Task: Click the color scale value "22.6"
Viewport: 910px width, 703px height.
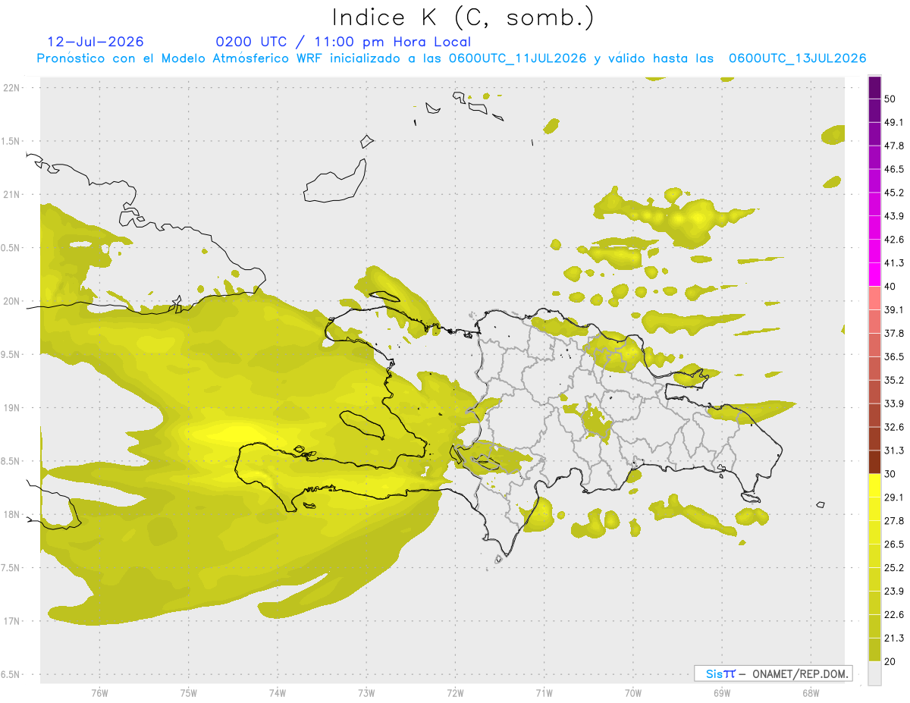Action: [894, 615]
